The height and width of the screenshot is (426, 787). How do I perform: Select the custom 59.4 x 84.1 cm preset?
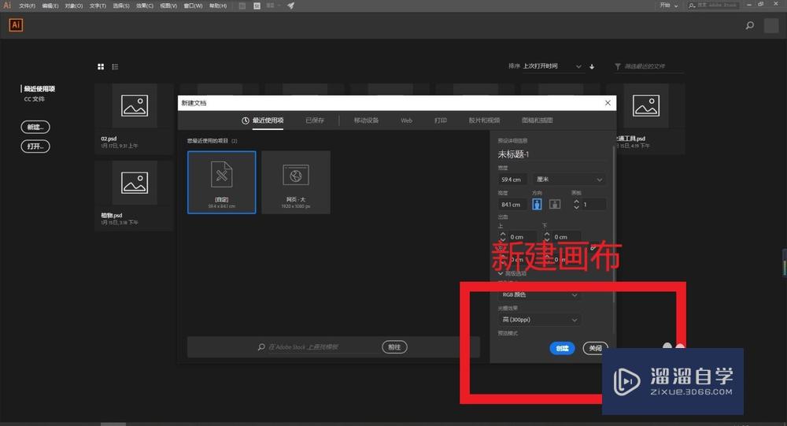pos(221,183)
